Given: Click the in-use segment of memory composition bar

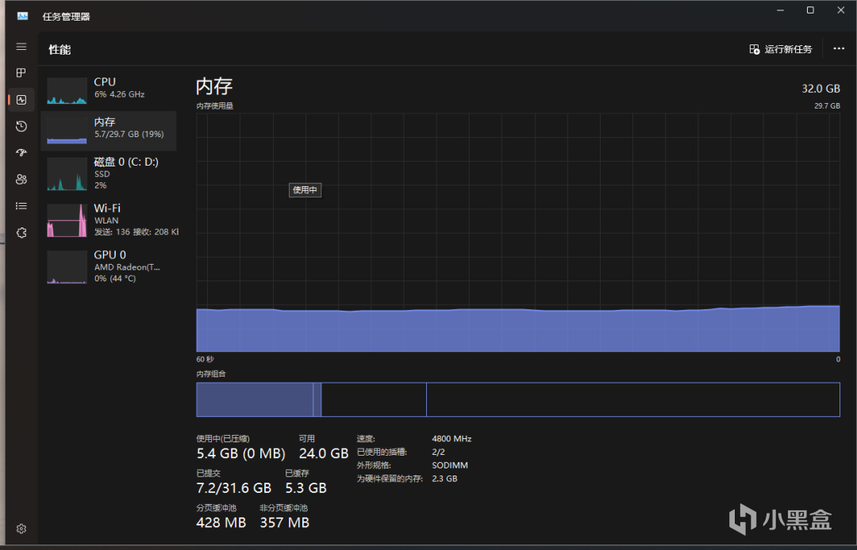Looking at the screenshot, I should pos(254,399).
